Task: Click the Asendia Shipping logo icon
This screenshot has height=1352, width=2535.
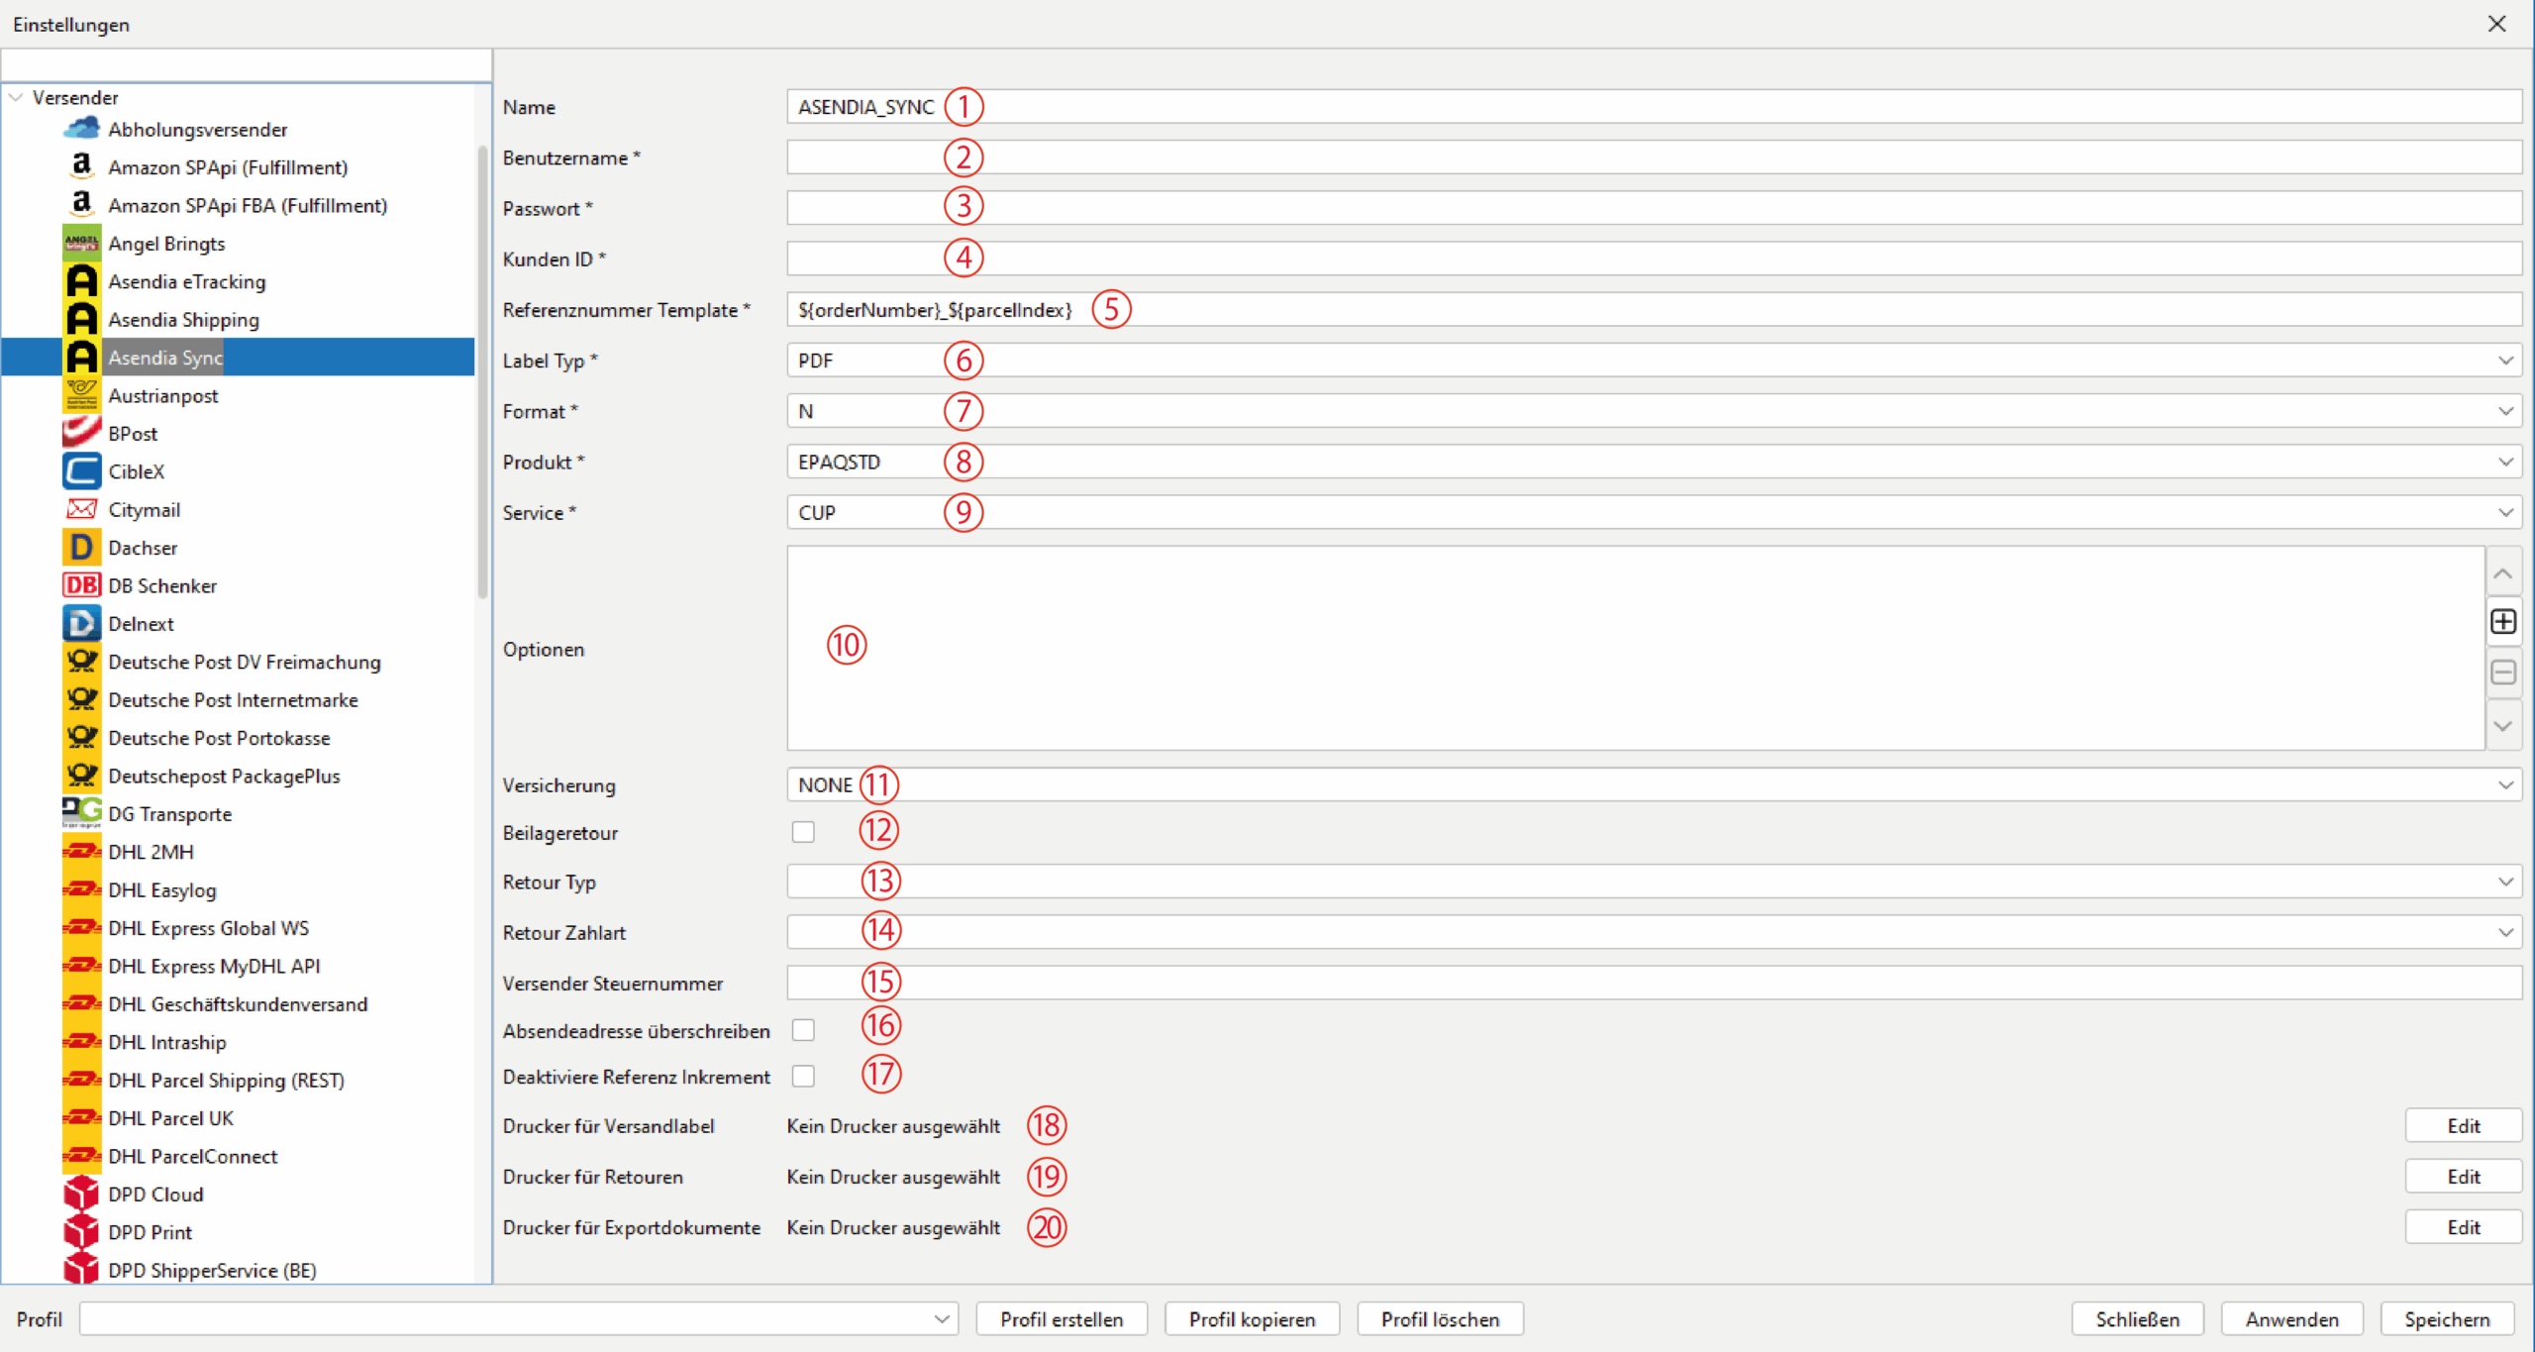Action: click(x=81, y=319)
